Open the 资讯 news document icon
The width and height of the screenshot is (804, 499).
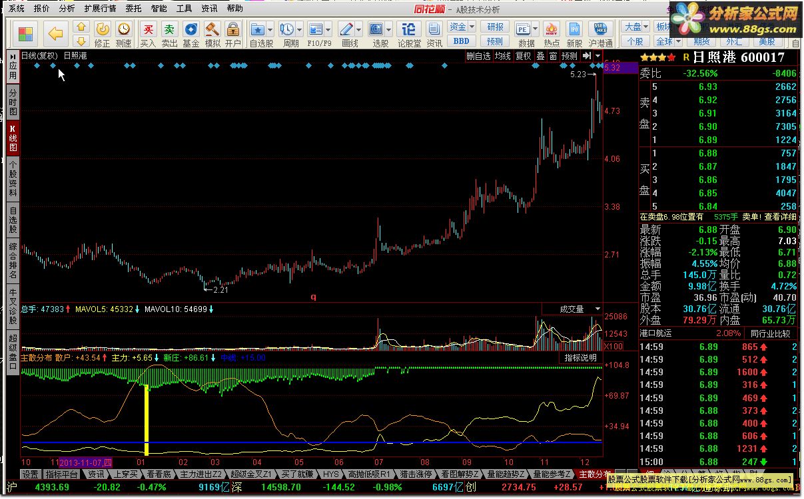pyautogui.click(x=434, y=34)
